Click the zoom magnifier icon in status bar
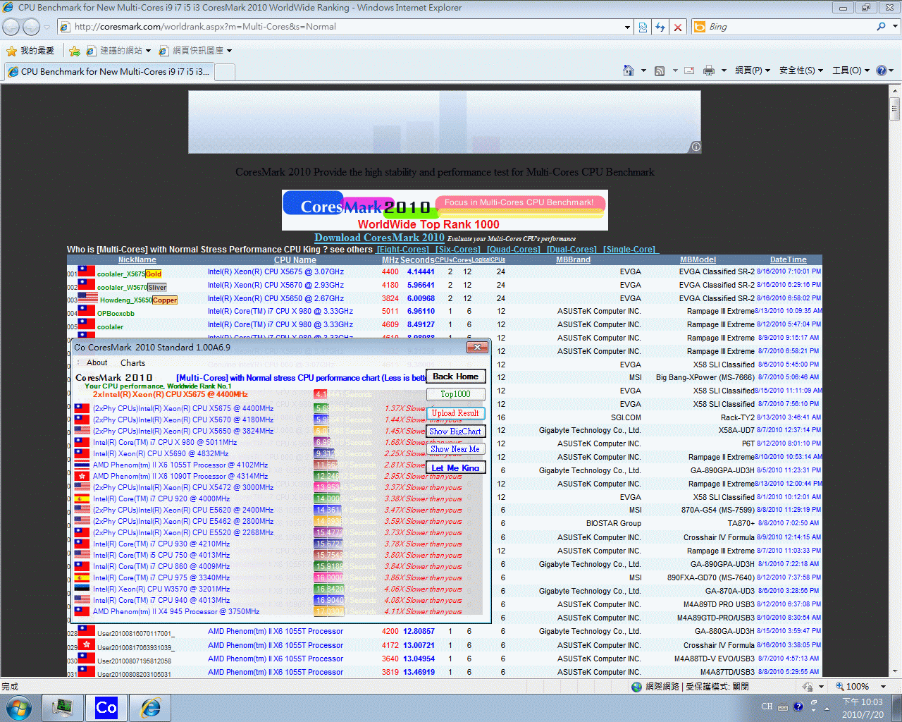Image resolution: width=902 pixels, height=722 pixels. tap(840, 686)
